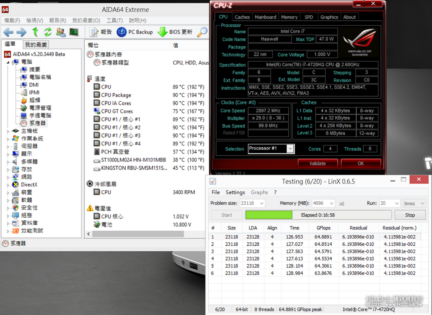Click the LinX elapsed progress bar
Screen dimensions: 432x315
[x=318, y=215]
